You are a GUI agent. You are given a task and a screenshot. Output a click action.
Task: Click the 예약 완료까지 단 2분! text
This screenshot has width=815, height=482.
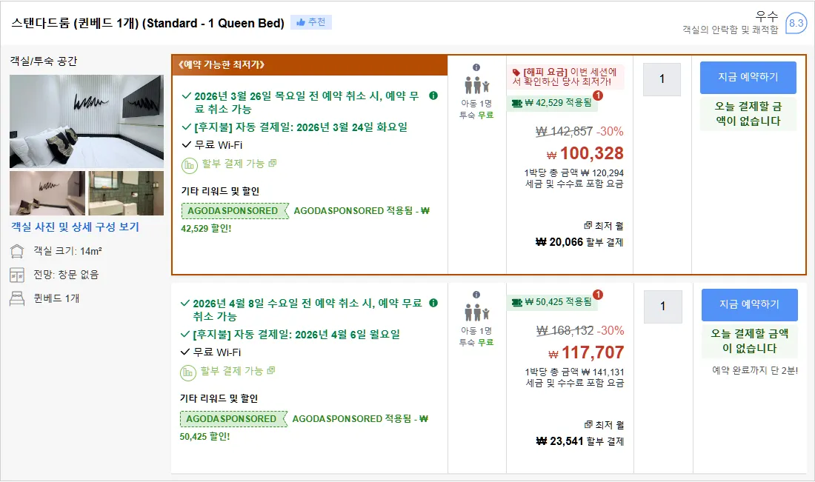pos(755,370)
